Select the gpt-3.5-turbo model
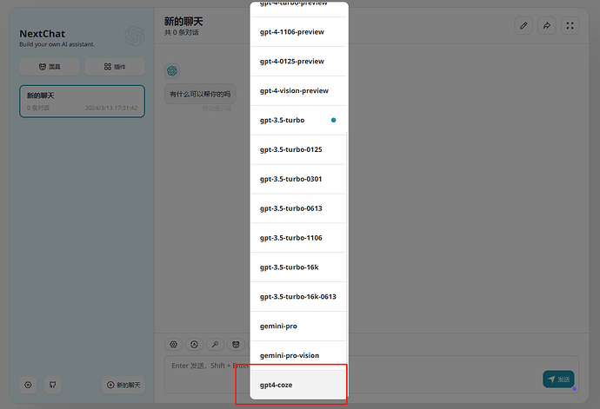600x409 pixels. coord(298,120)
